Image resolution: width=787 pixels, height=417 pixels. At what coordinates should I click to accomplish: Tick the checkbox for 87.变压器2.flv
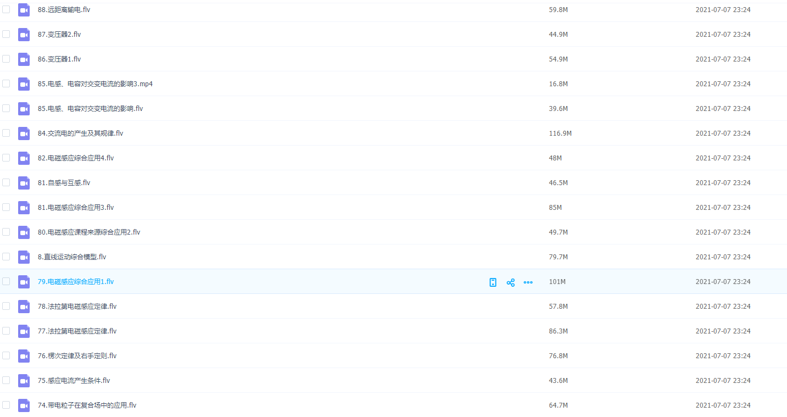[6, 34]
